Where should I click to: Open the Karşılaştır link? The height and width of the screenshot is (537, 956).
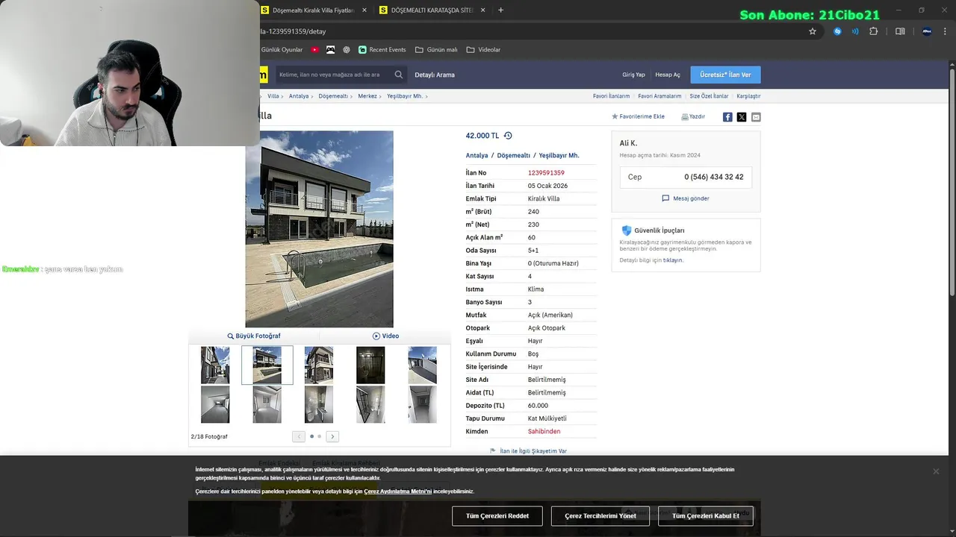pyautogui.click(x=748, y=96)
